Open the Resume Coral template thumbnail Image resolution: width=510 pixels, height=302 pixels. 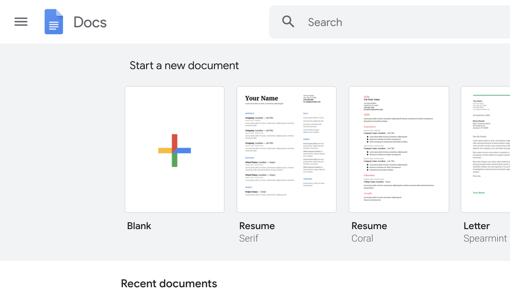(399, 149)
